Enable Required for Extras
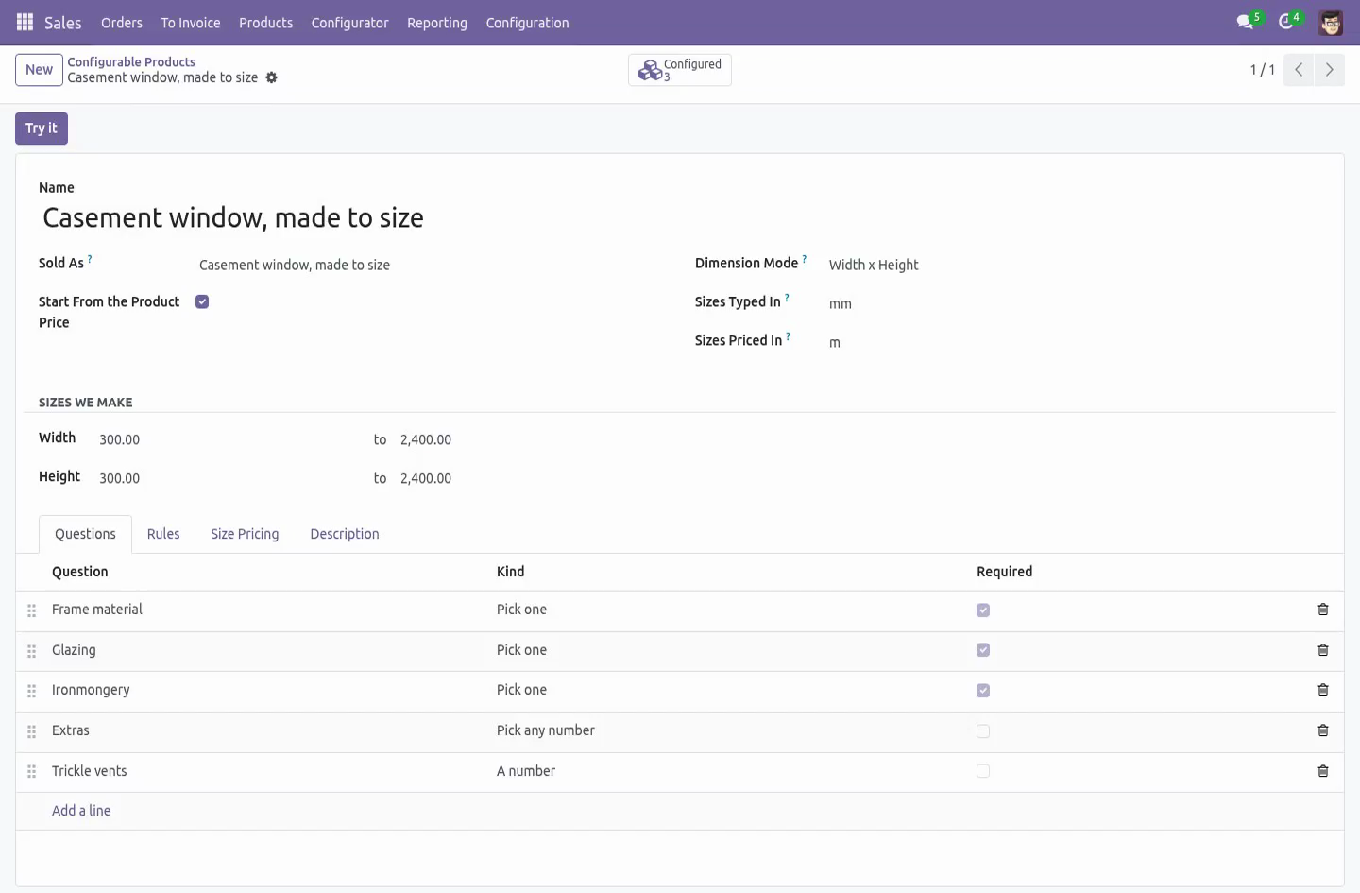This screenshot has width=1360, height=893. (x=983, y=731)
